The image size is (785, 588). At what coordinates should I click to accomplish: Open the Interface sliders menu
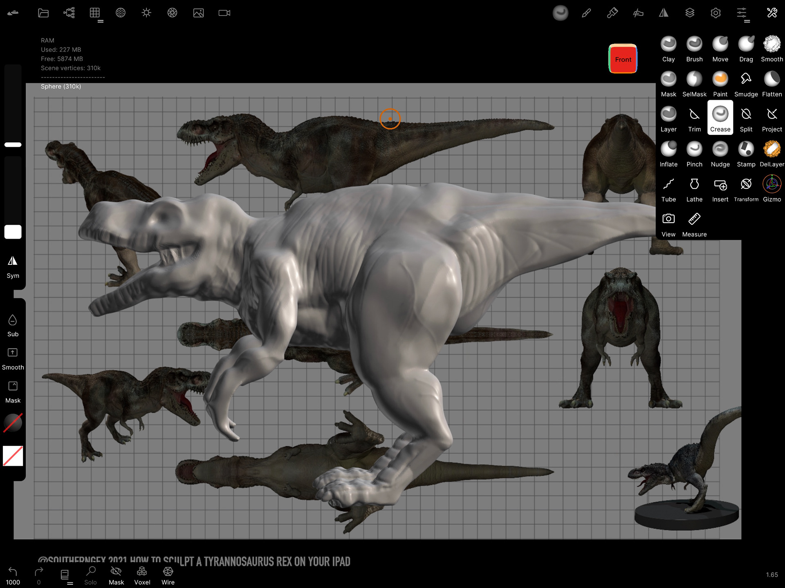click(x=742, y=13)
